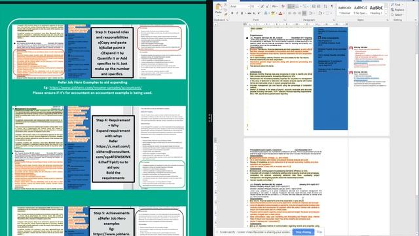Viewport: 419px width, 236px height.
Task: Click the Step 3 resume thumbnail image
Action: coord(99,52)
